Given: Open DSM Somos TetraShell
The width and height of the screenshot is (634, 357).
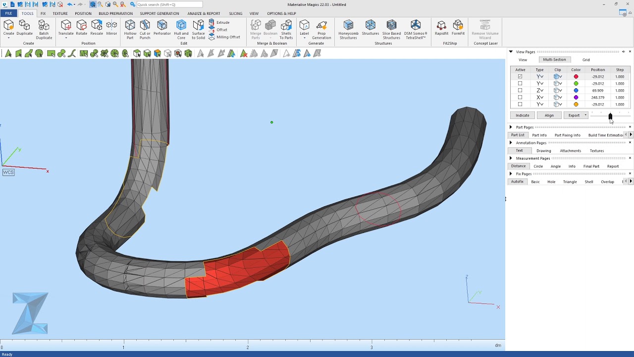Looking at the screenshot, I should (x=415, y=30).
